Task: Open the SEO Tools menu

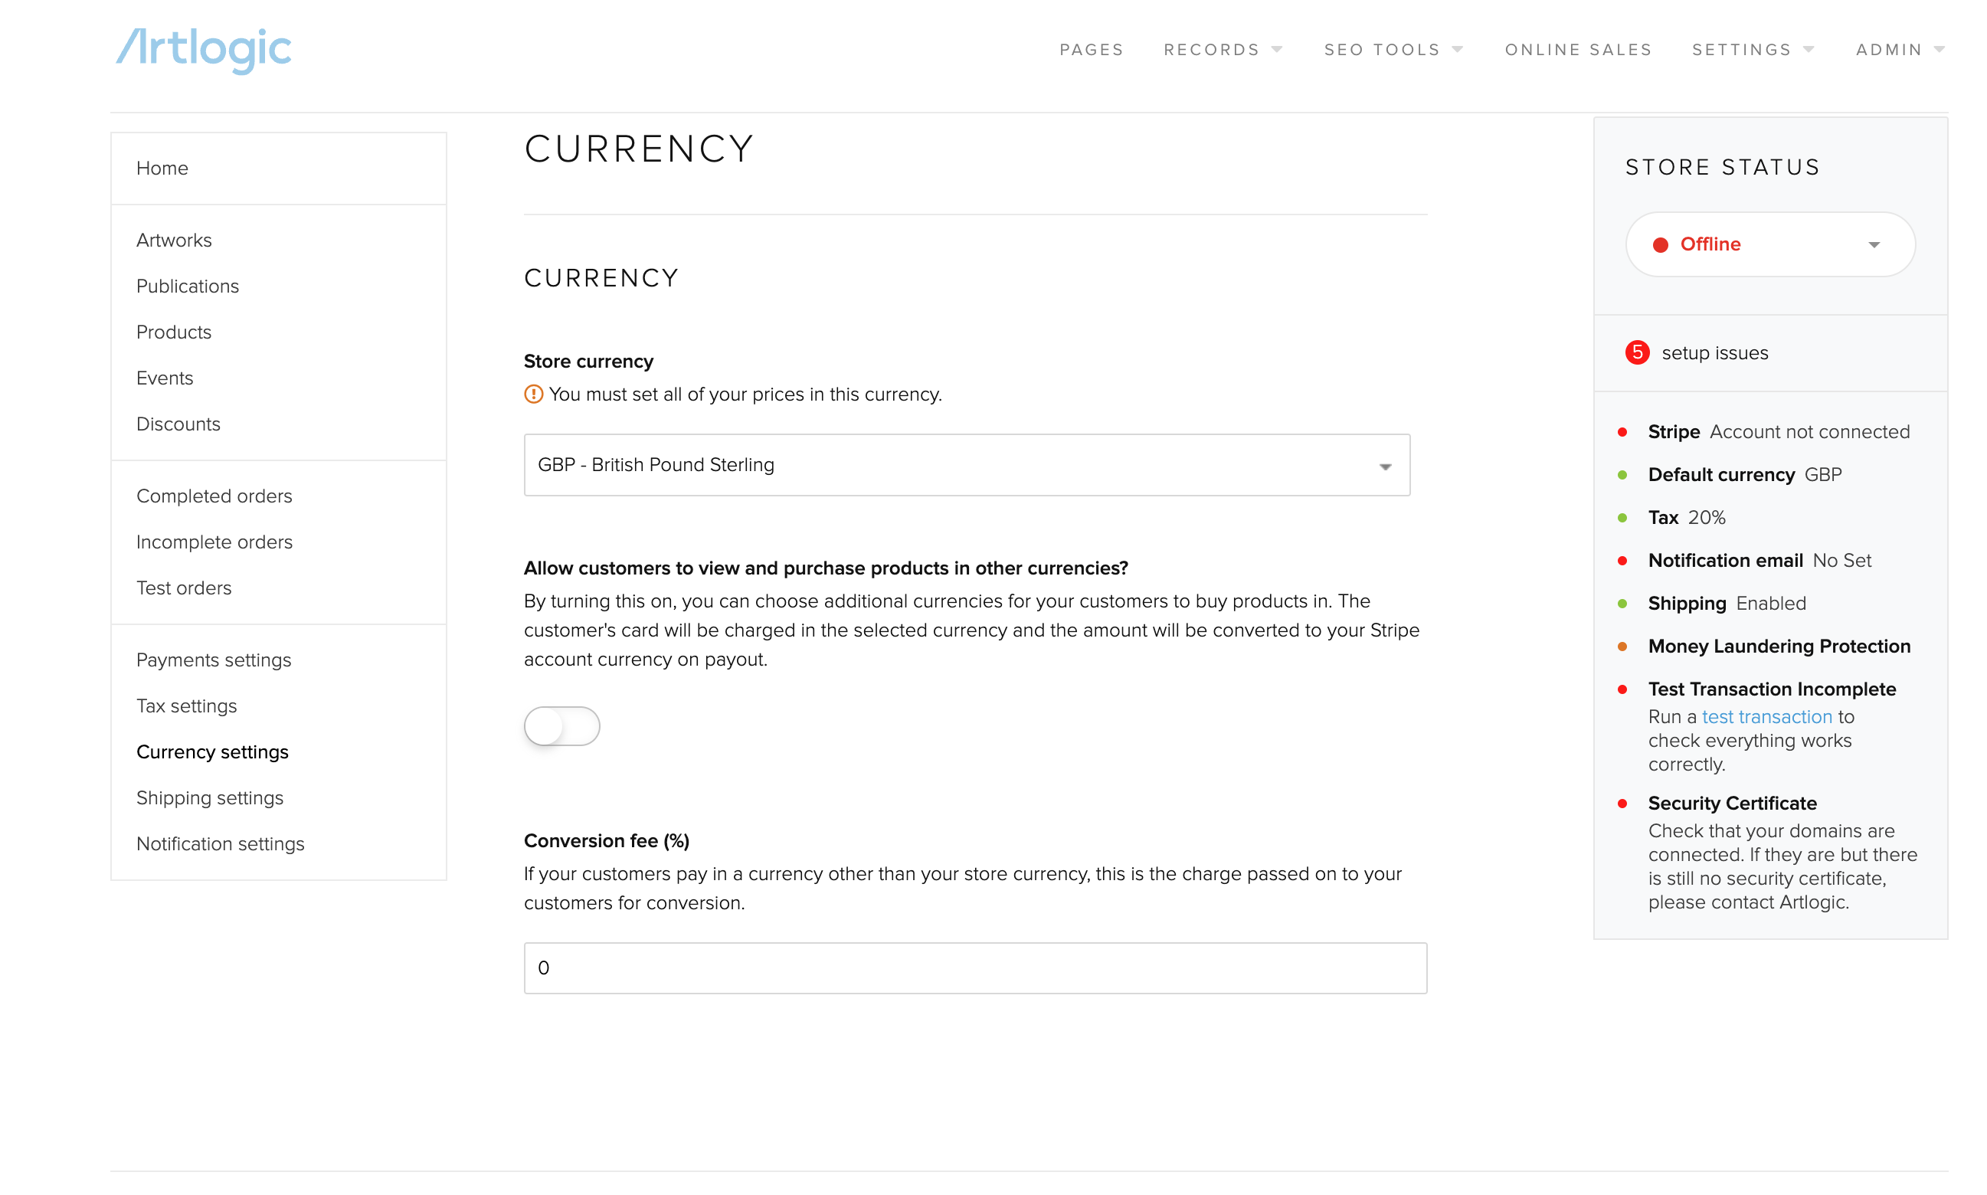Action: click(x=1393, y=50)
